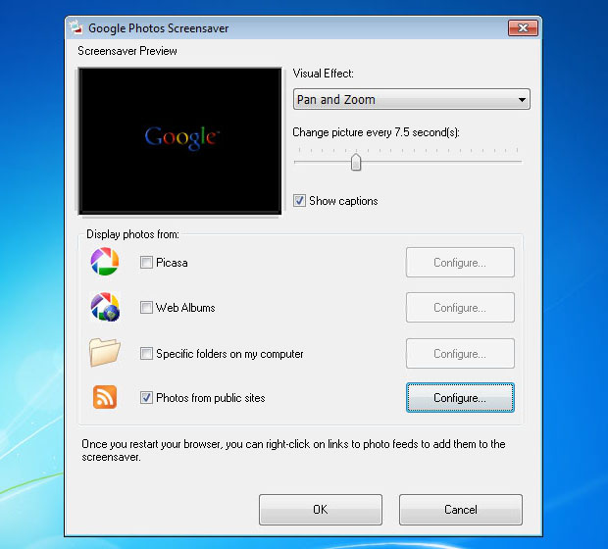
Task: Click the Configure button for Picasa
Action: [x=460, y=263]
